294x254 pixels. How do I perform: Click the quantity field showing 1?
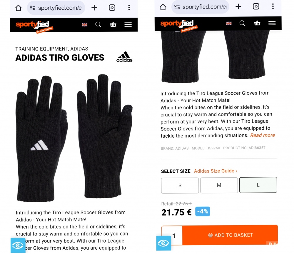coord(172,235)
